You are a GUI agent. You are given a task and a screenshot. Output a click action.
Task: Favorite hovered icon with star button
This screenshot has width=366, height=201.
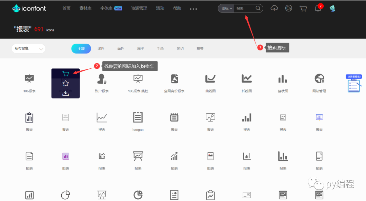click(66, 83)
